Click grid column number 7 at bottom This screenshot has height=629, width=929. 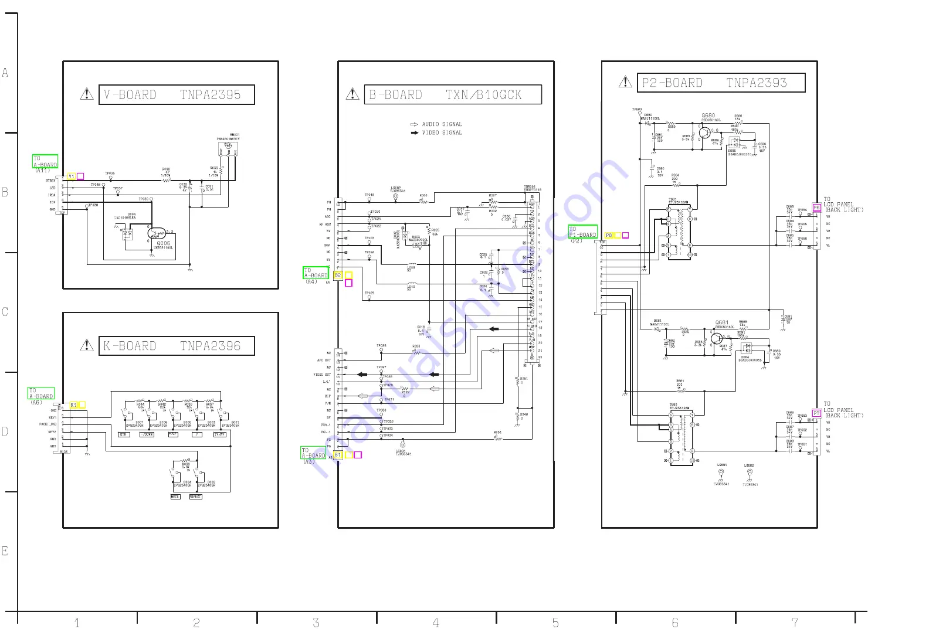tap(795, 623)
